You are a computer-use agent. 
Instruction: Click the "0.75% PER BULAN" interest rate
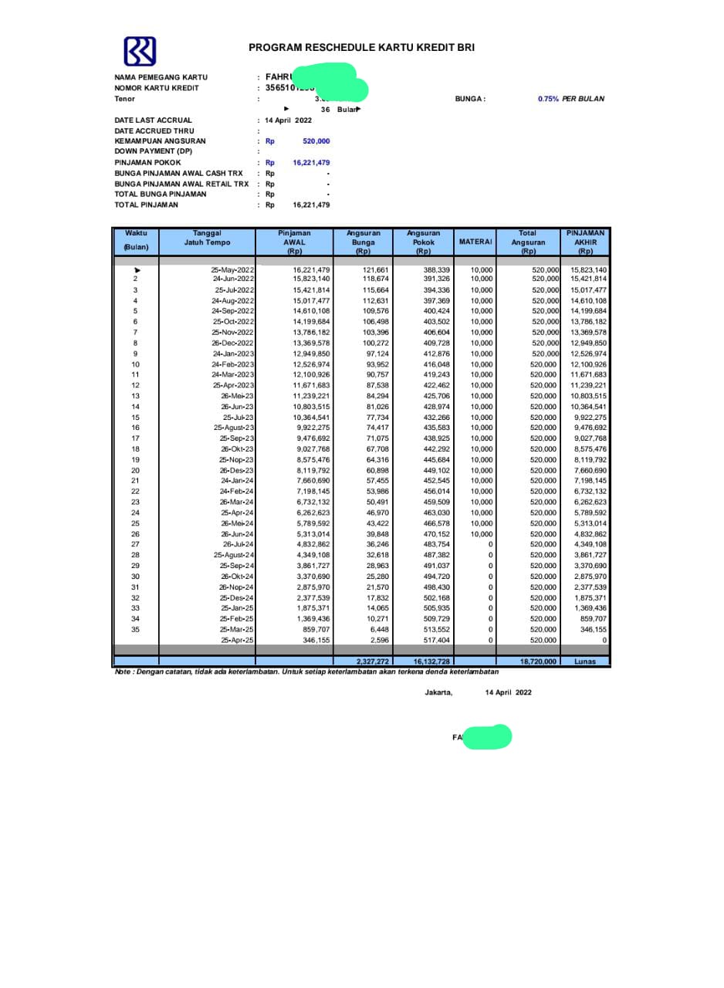tap(571, 99)
